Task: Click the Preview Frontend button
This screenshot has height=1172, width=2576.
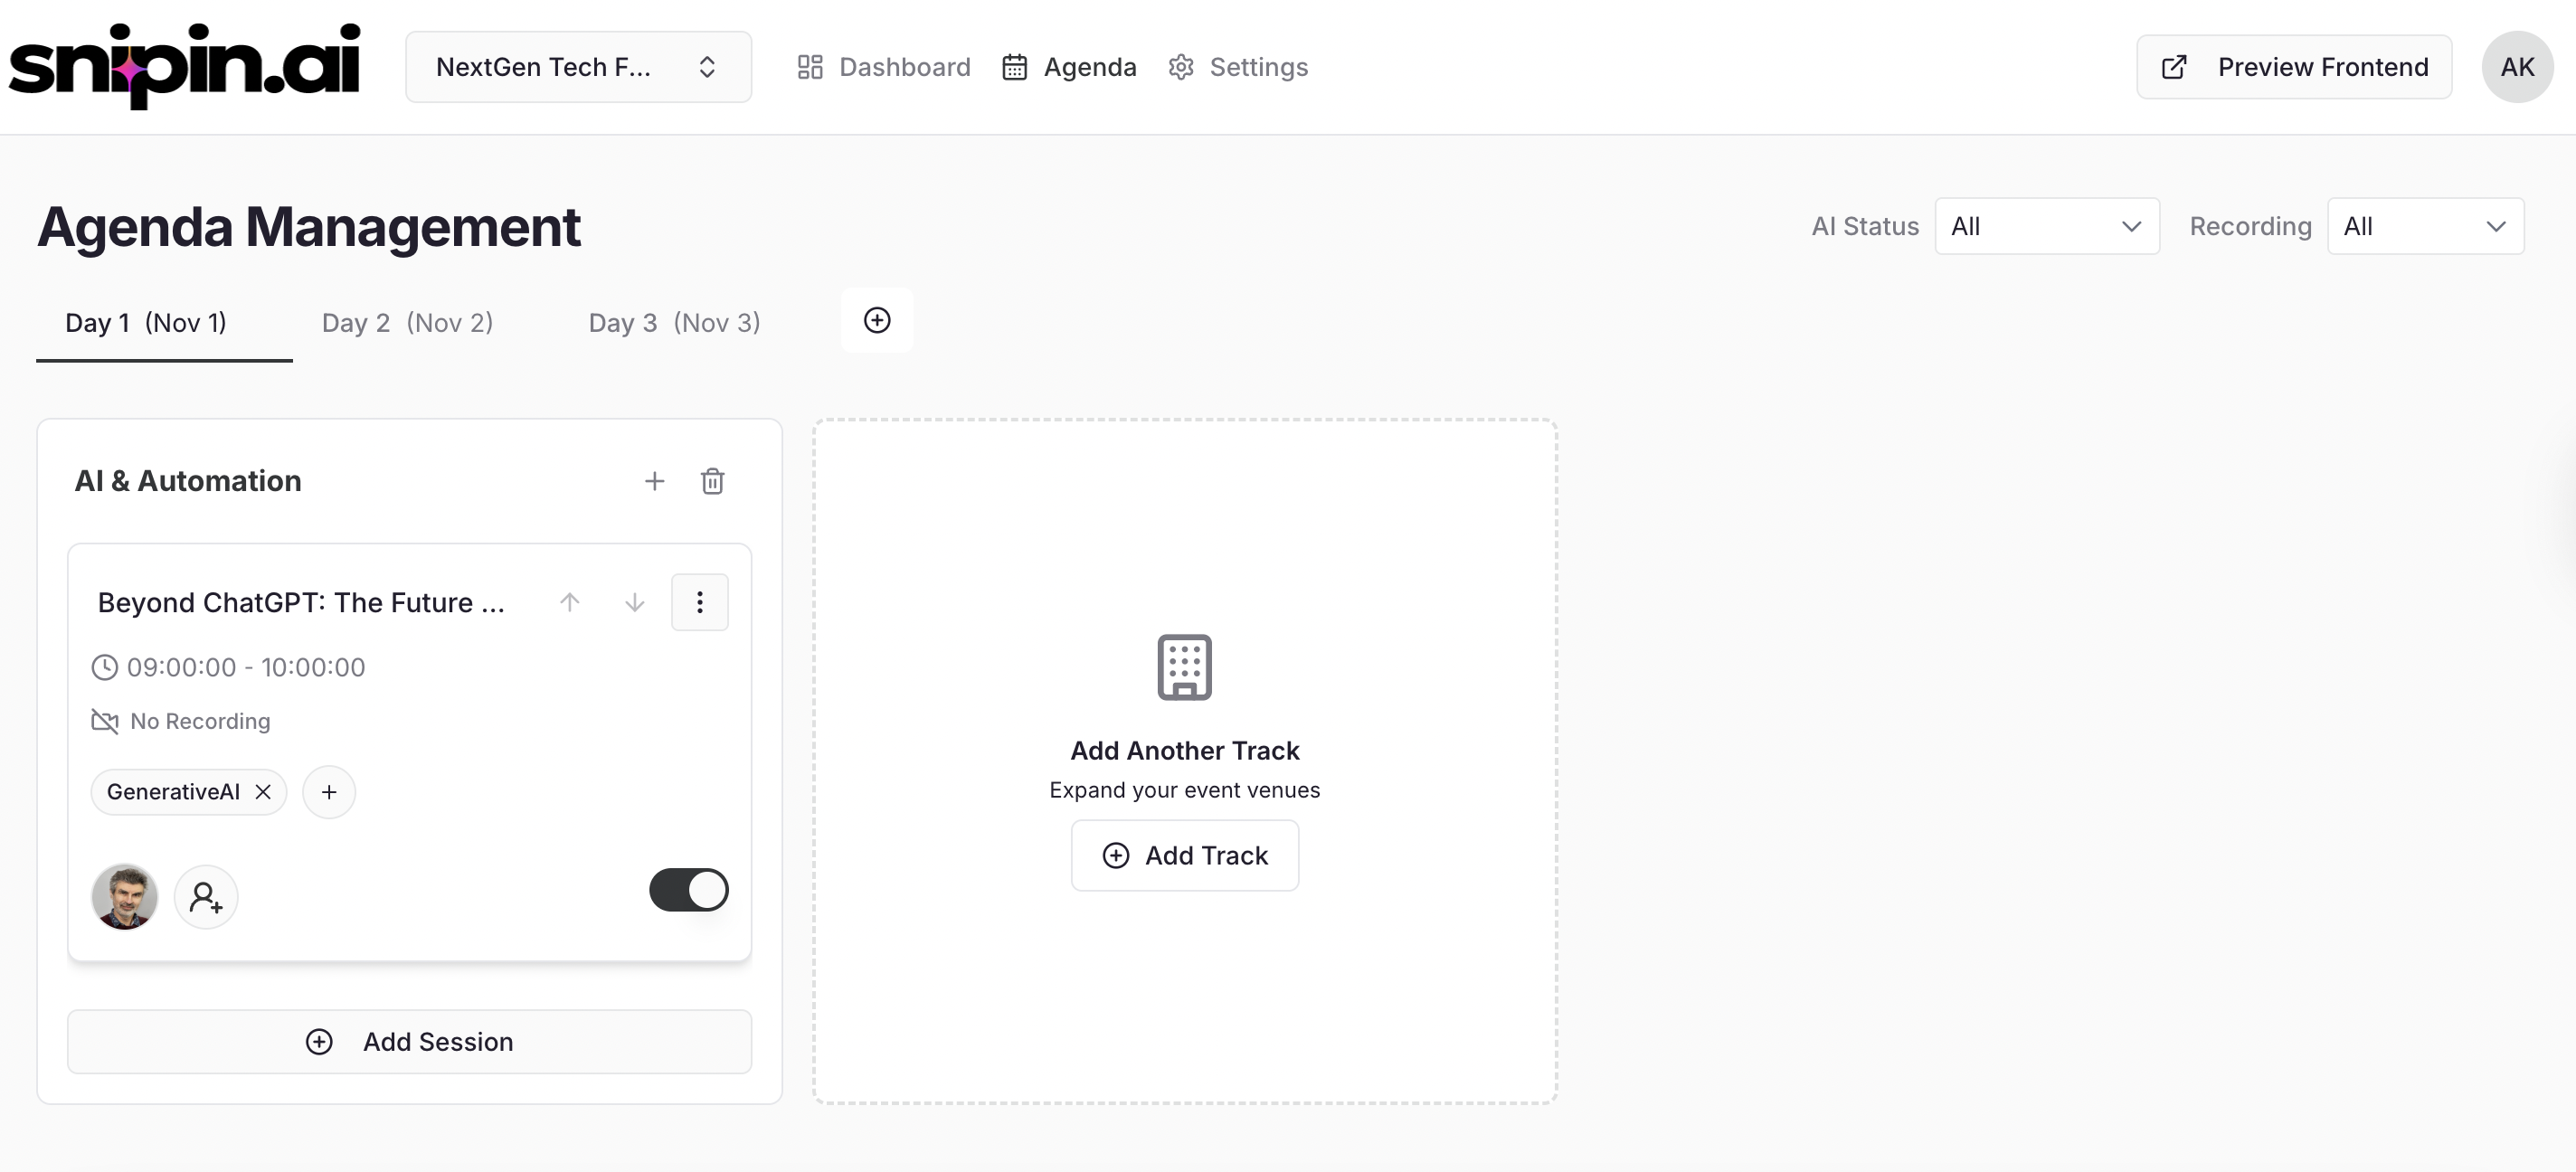Action: click(2293, 66)
